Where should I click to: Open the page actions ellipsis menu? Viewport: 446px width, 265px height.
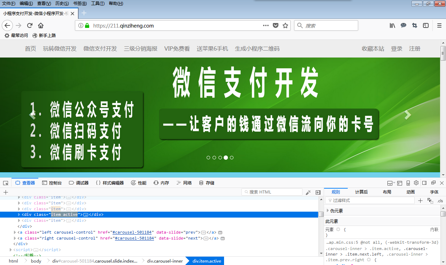pos(266,25)
